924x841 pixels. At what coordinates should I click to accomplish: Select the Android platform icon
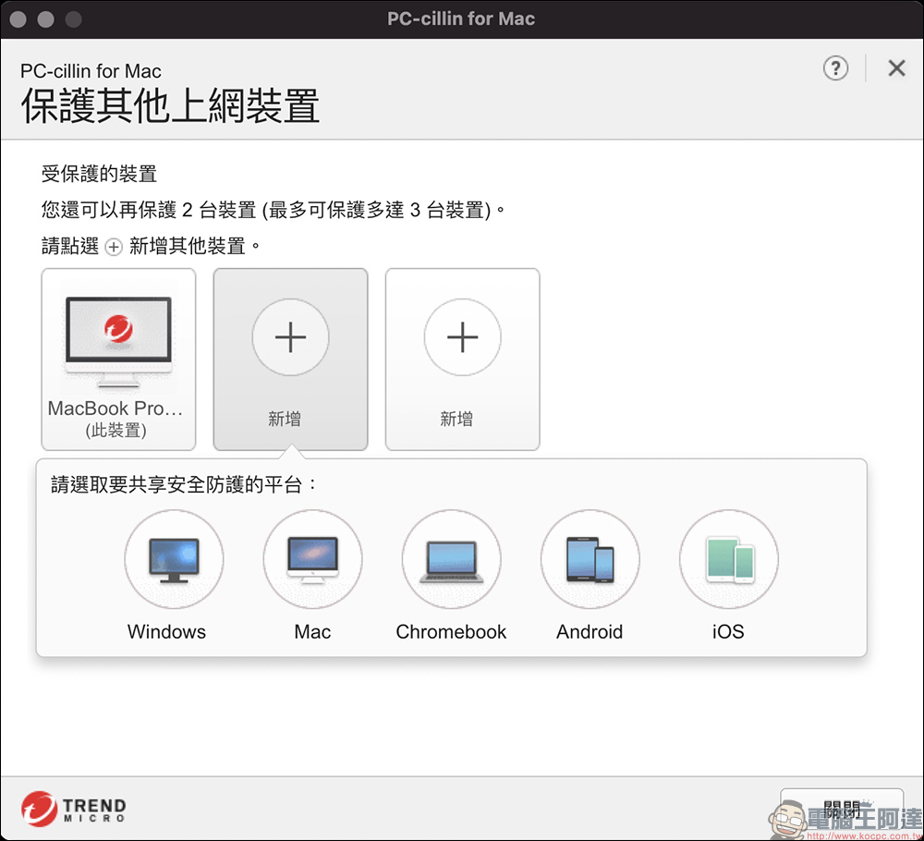click(x=590, y=559)
